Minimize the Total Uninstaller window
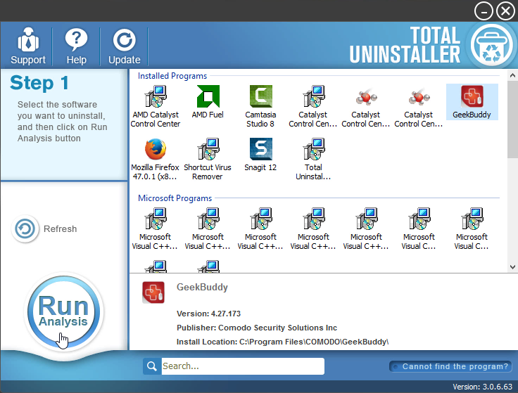 pos(484,11)
